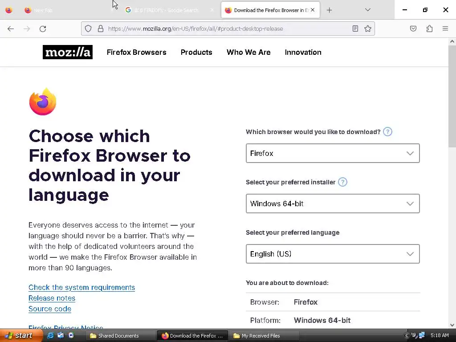
Task: Click the scrollbar down arrow
Action: click(452, 325)
